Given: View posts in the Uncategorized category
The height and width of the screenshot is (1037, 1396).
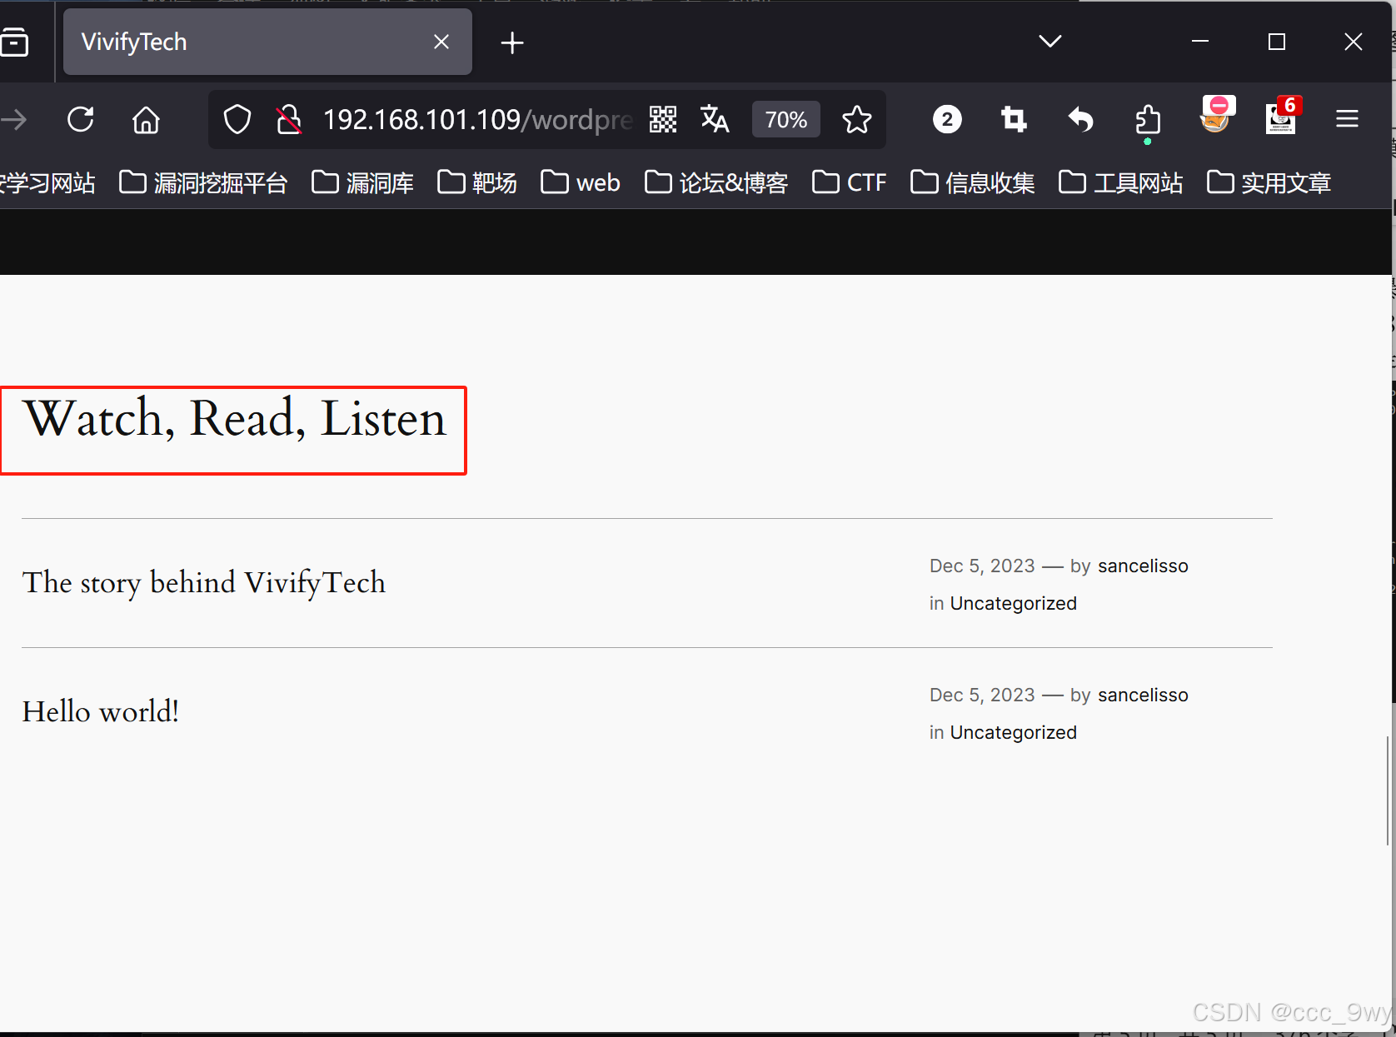Looking at the screenshot, I should click(x=1013, y=603).
